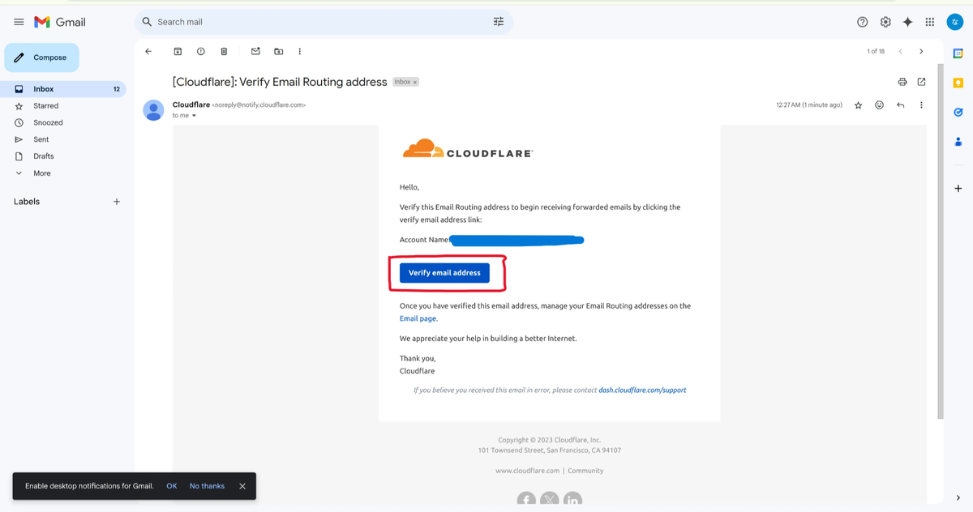Reply to the Cloudflare email

(x=901, y=105)
